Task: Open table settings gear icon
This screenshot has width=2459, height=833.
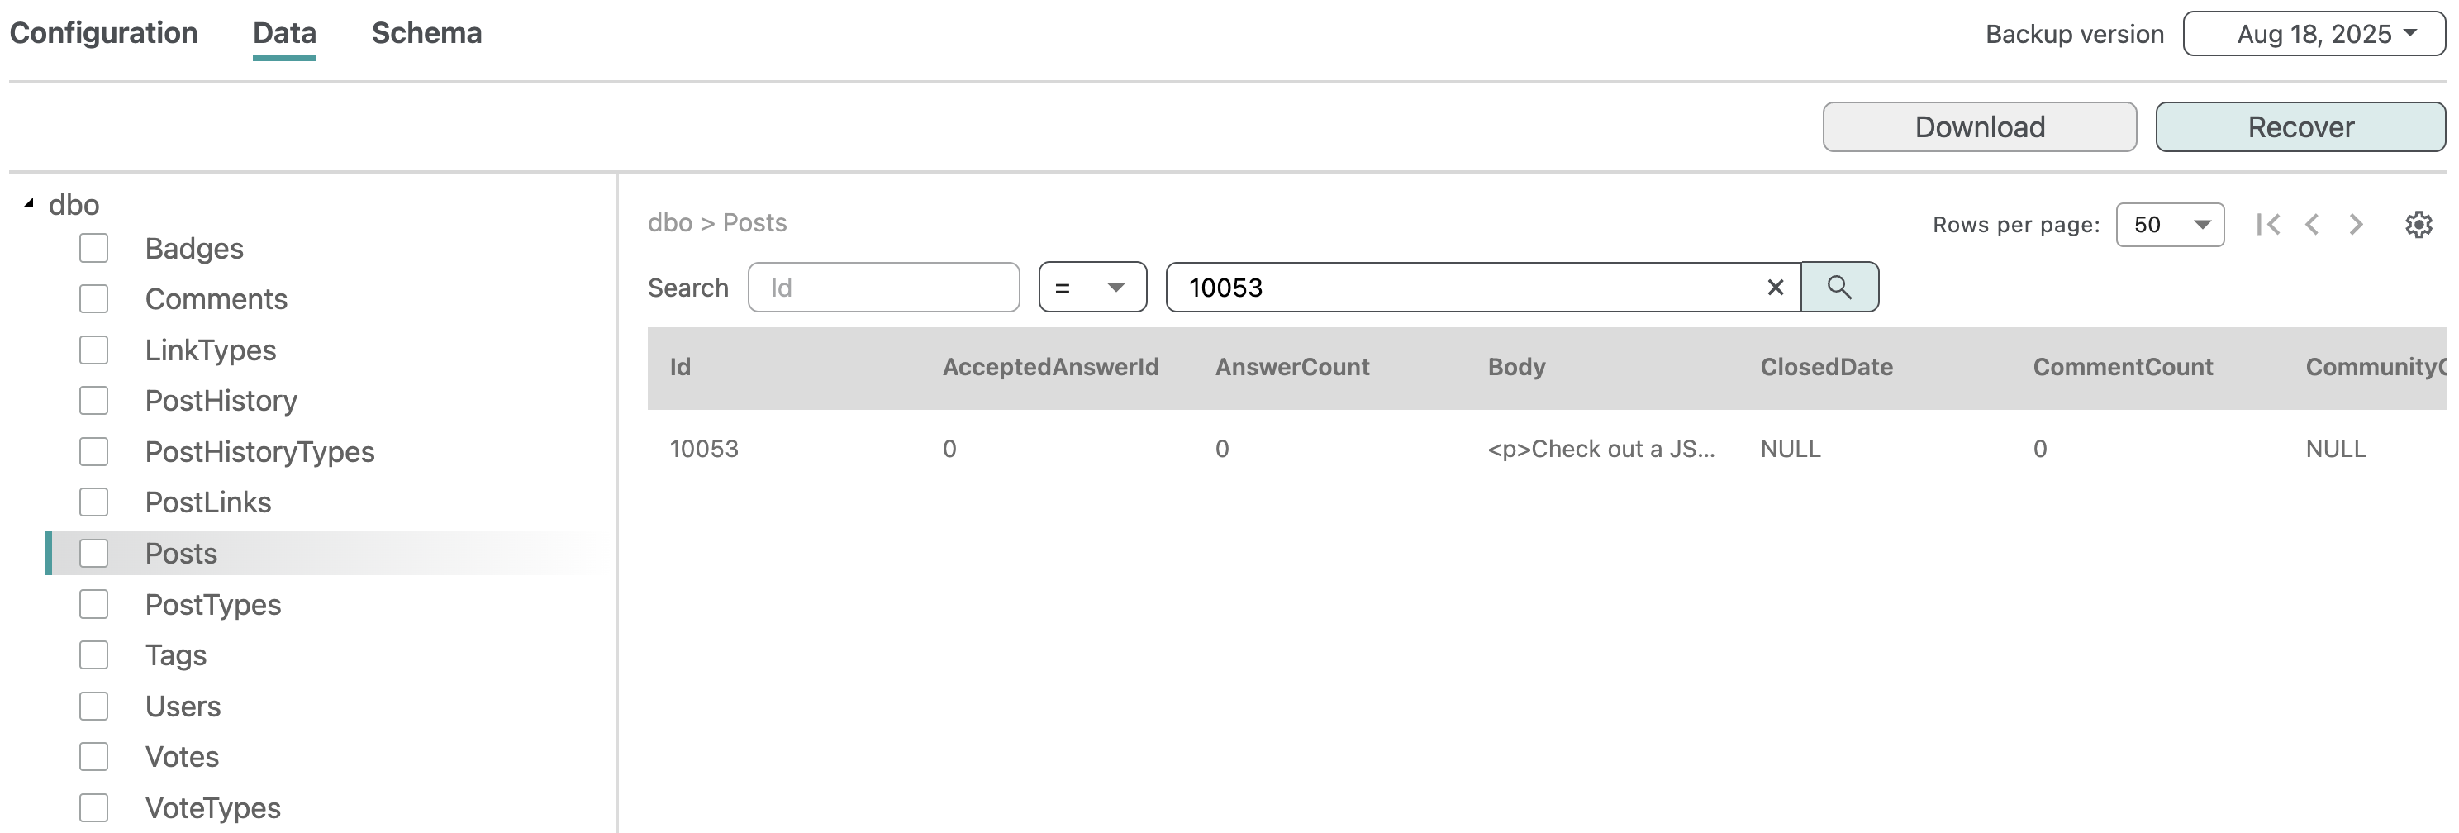Action: tap(2418, 224)
